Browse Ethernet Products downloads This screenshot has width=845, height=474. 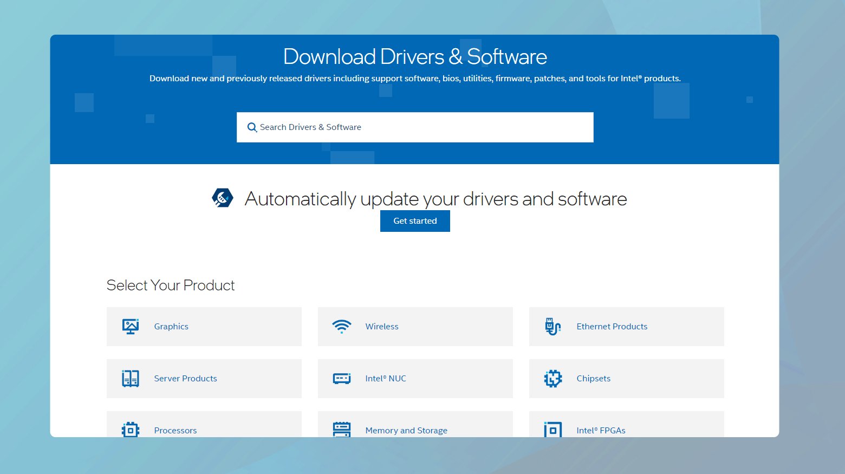point(612,326)
